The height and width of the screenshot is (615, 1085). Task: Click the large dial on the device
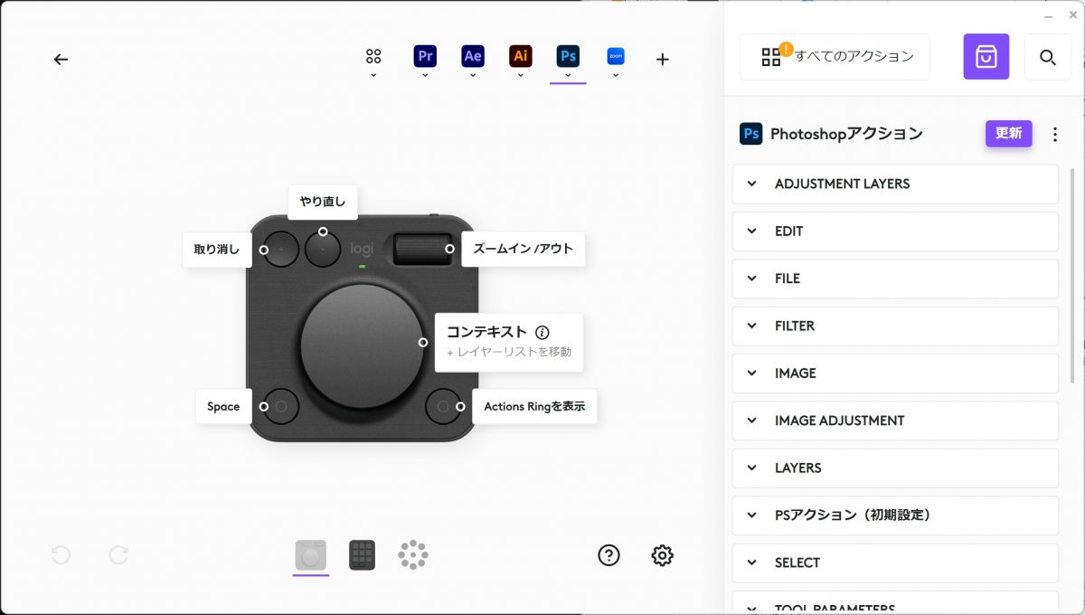pos(362,345)
